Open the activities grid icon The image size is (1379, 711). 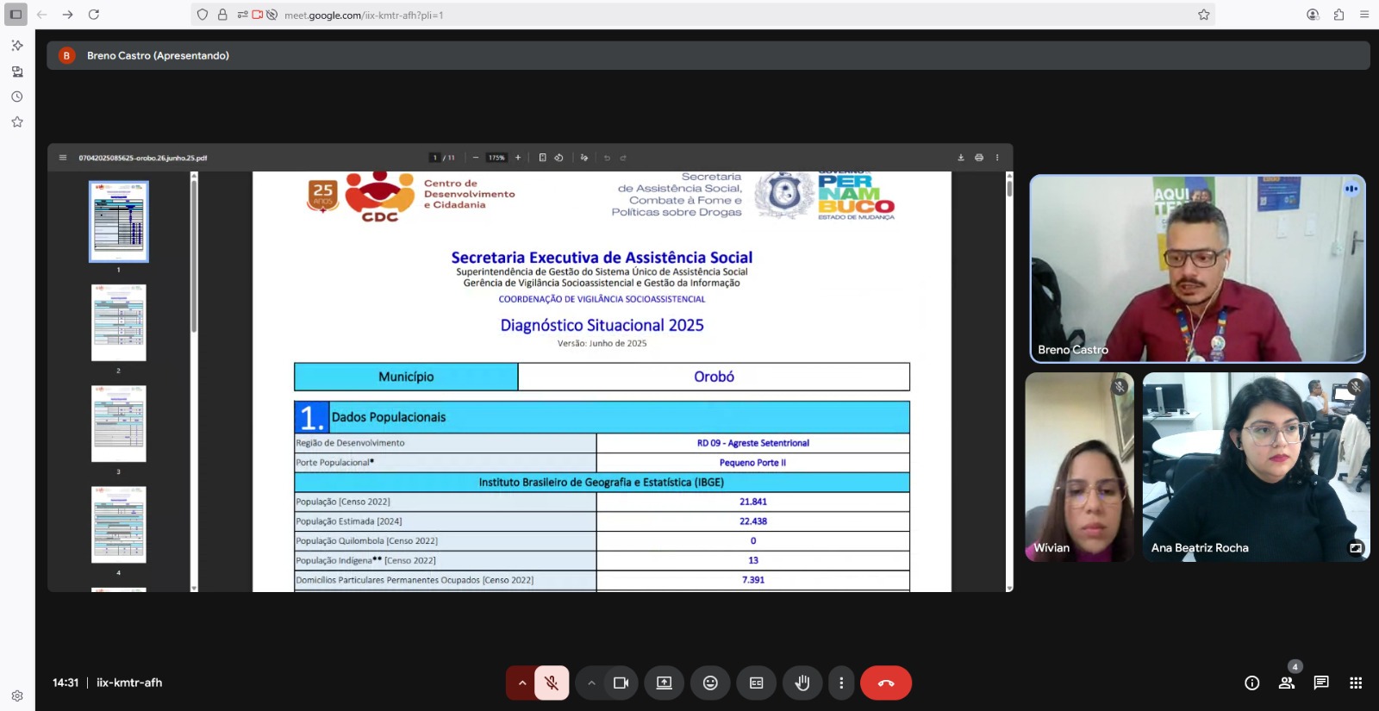tap(1355, 683)
